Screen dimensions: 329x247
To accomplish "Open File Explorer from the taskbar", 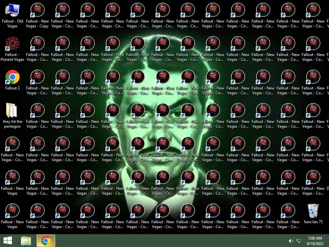I will [x=26, y=241].
